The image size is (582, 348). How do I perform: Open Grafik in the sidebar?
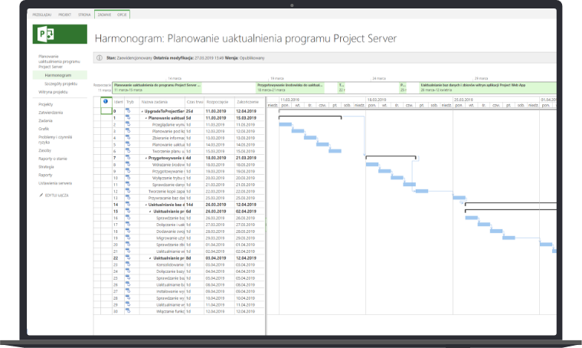tap(44, 129)
